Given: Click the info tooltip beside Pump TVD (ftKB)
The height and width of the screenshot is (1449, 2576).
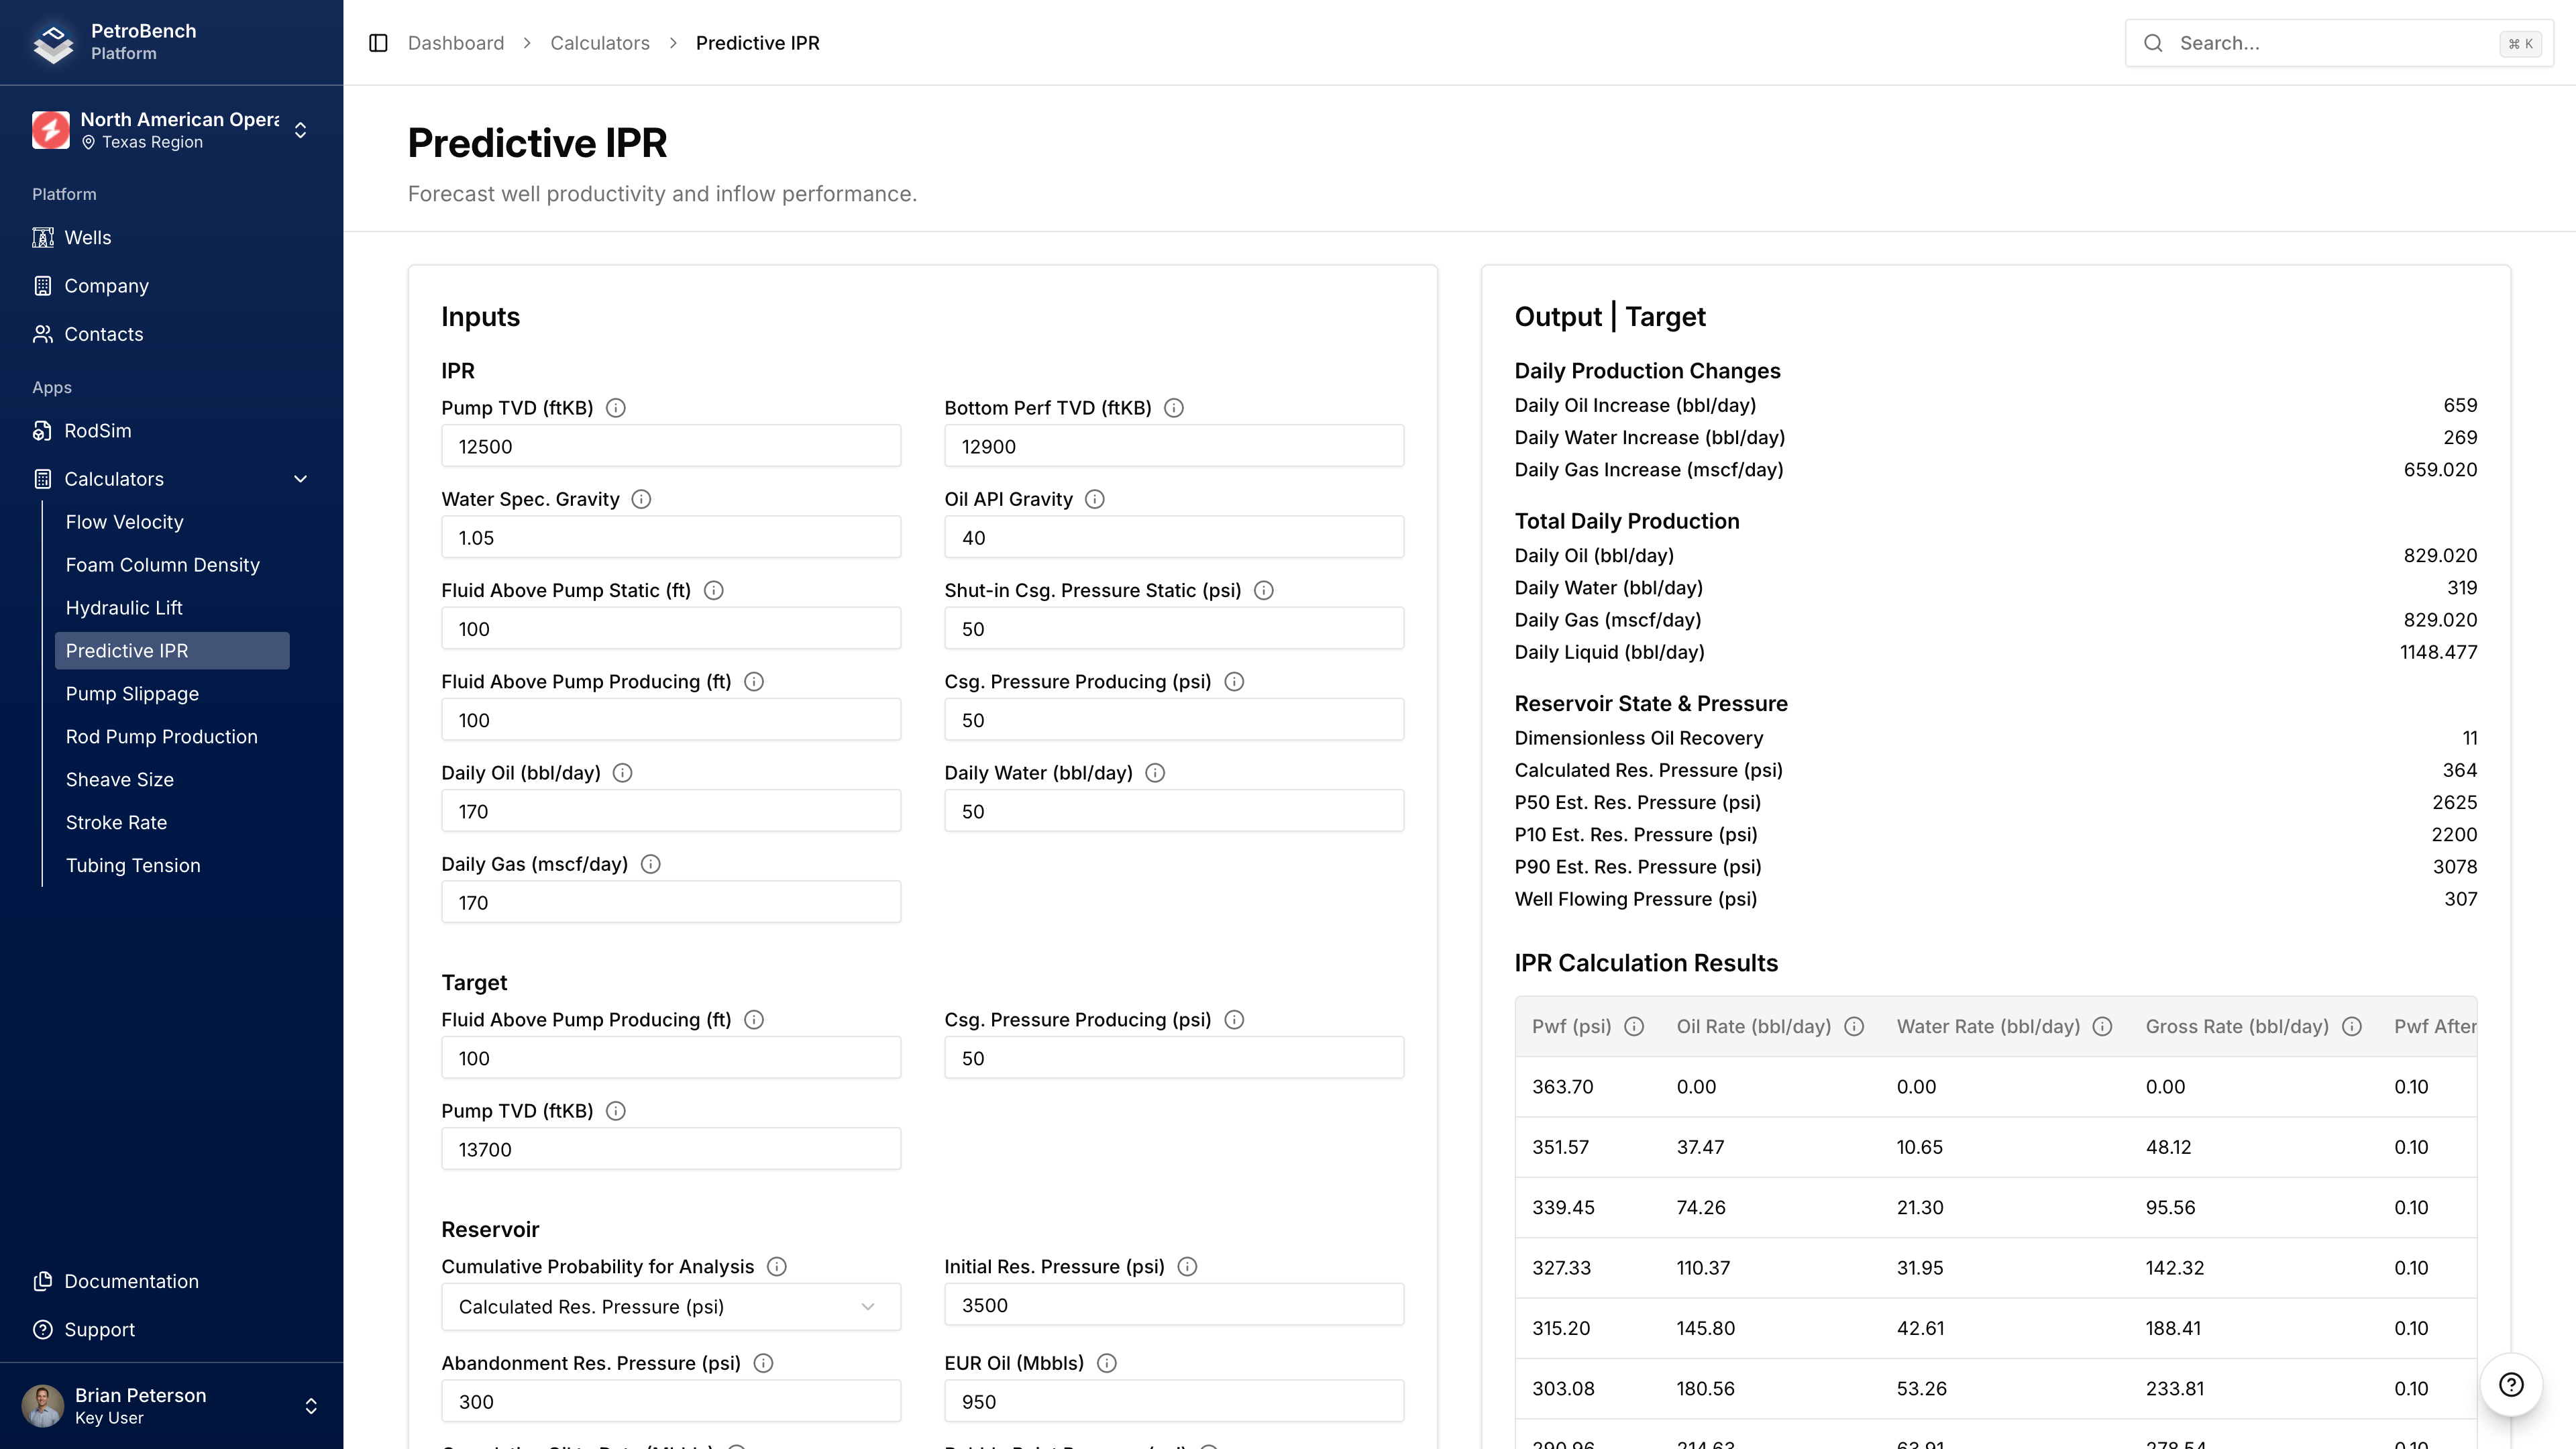Looking at the screenshot, I should point(615,408).
